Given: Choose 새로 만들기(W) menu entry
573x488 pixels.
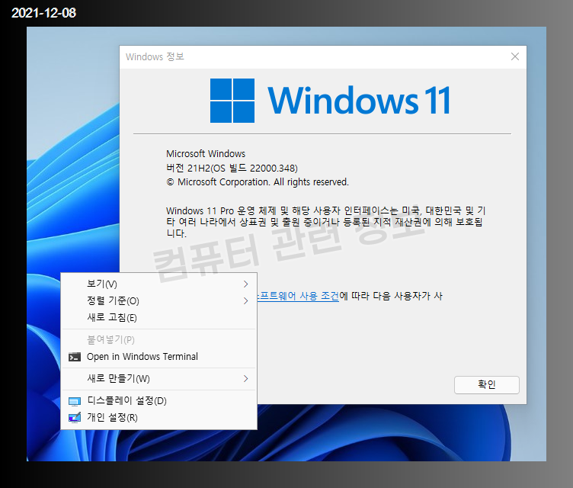Looking at the screenshot, I should (x=159, y=379).
